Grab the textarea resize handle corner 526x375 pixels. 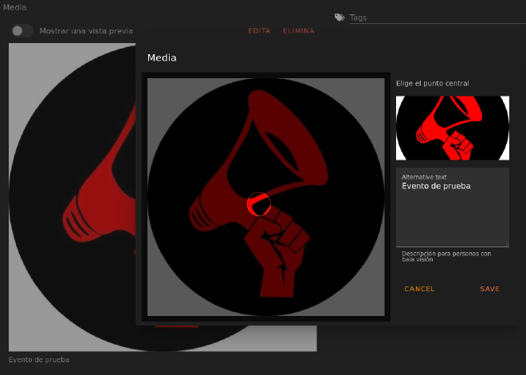[x=507, y=244]
